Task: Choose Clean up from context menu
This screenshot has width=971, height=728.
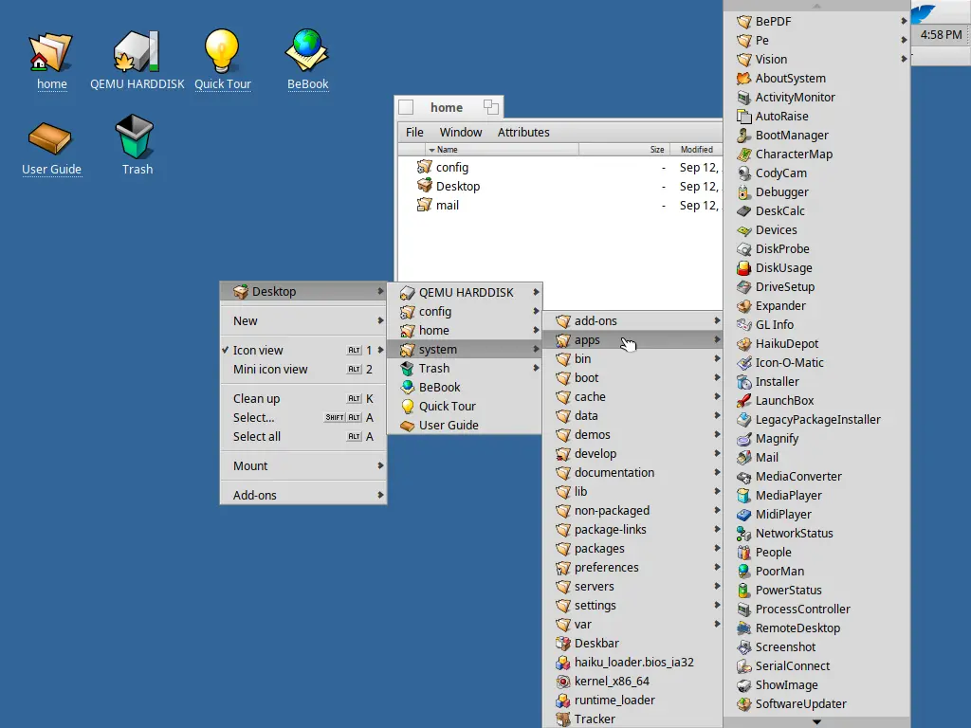Action: (x=303, y=399)
